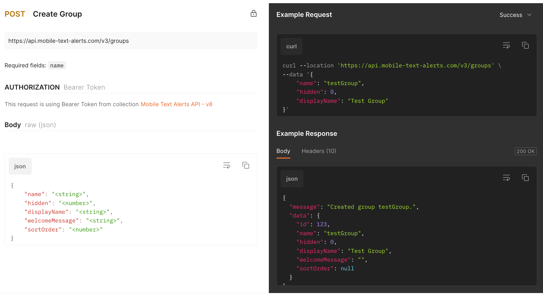This screenshot has width=543, height=297.
Task: Click the "message": "Created group testGroup." line
Action: tap(354, 207)
